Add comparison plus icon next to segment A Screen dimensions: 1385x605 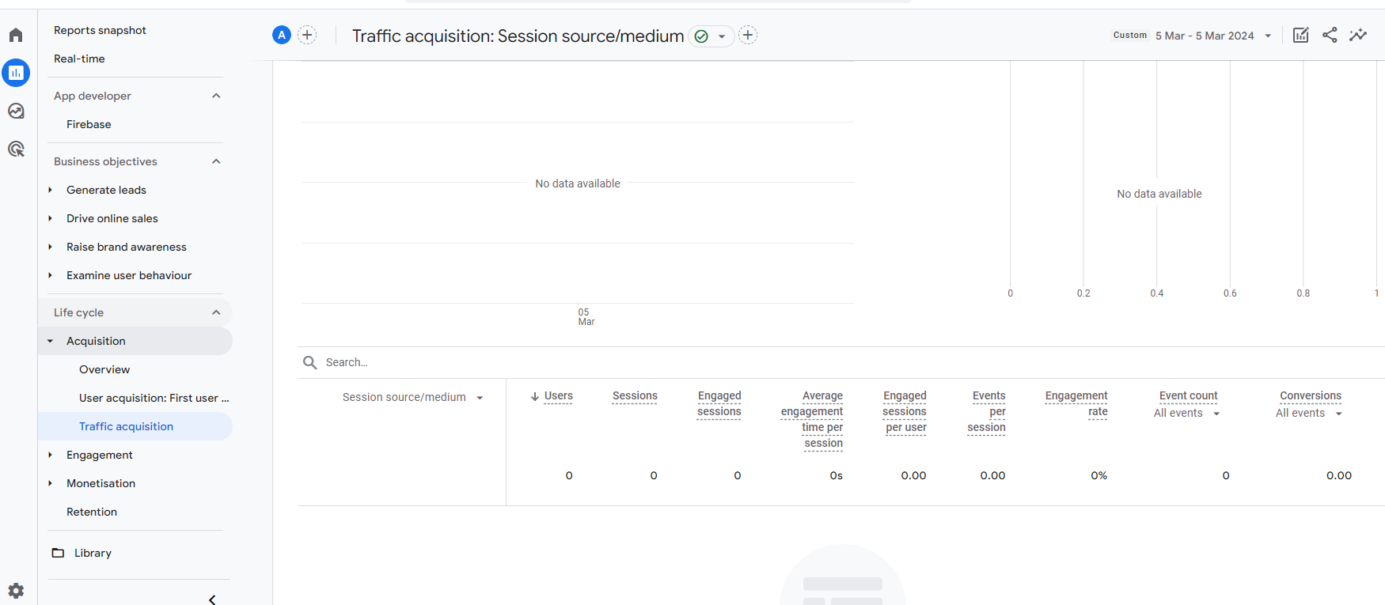pos(307,36)
